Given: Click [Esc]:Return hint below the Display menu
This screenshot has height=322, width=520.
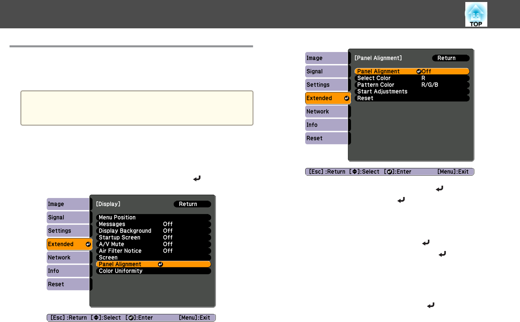Looking at the screenshot, I should coord(69,318).
